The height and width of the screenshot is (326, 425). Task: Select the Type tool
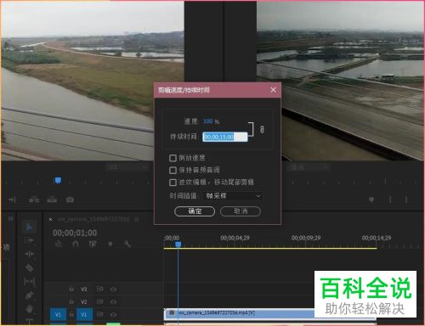click(29, 322)
